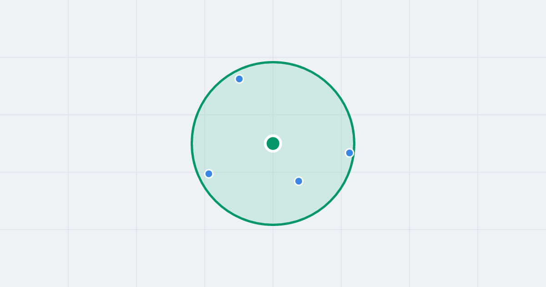Click the shaded area between center marker and top blue dot

pyautogui.click(x=256, y=111)
